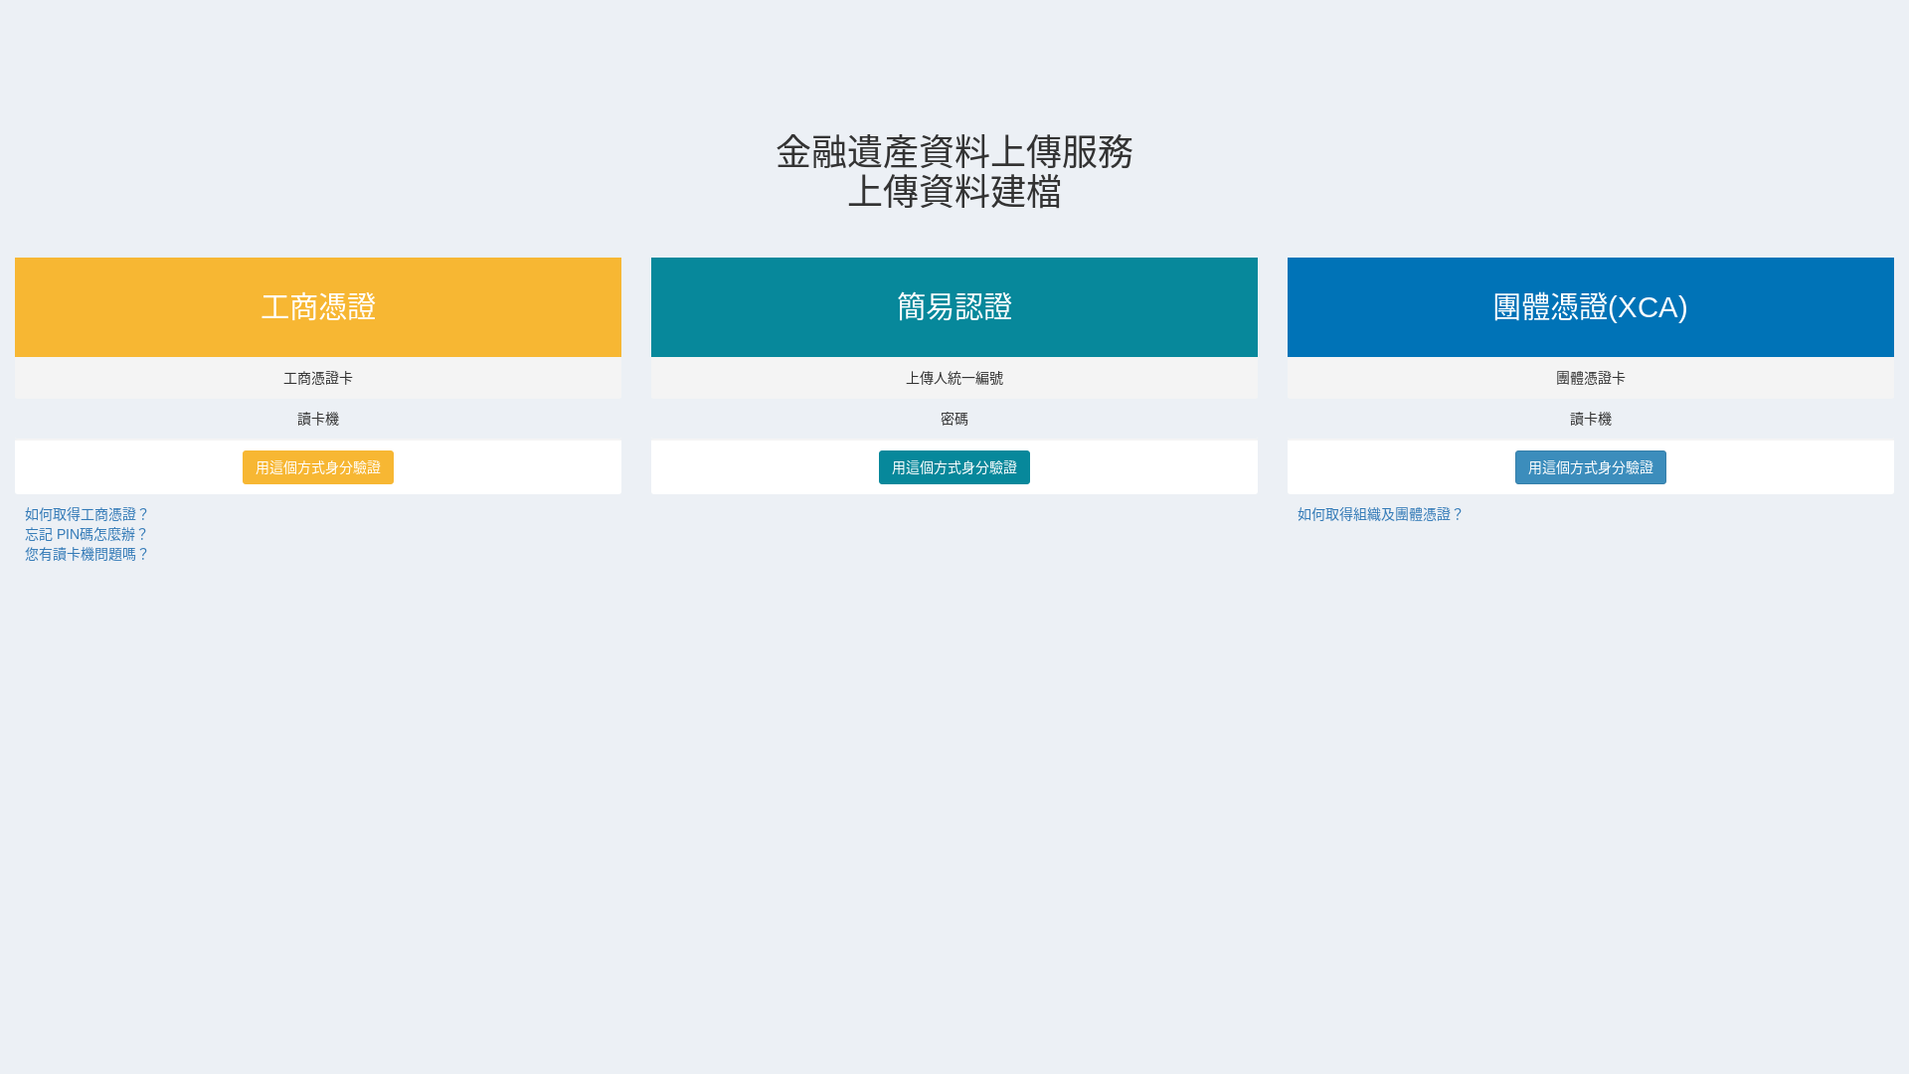
Task: Click the 密碼 text row
Action: pos(954,419)
